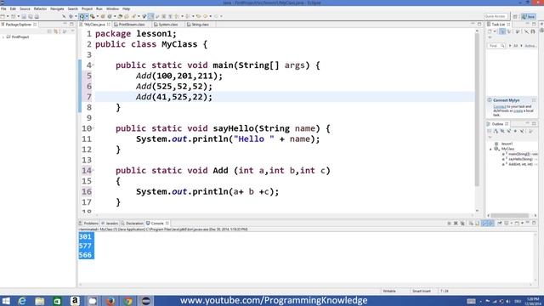544x306 pixels.
Task: Open the Help menu
Action: click(127, 8)
